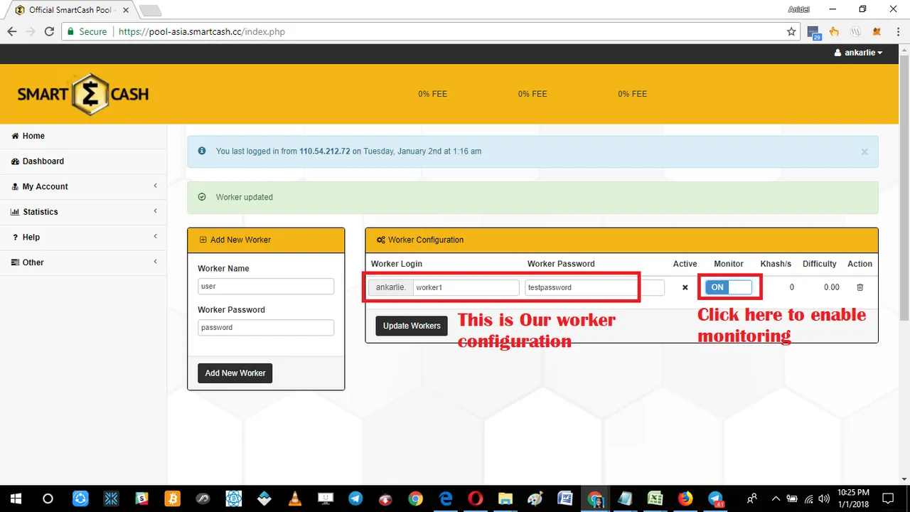
Task: Click the Update Workers button
Action: (x=412, y=326)
